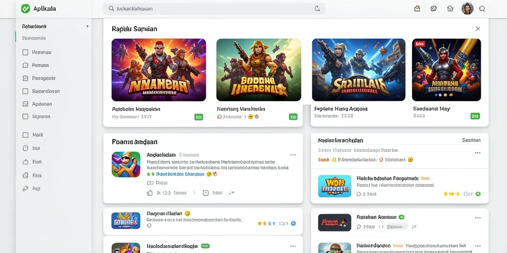Open the WBIS game thumbnail

pos(335,186)
